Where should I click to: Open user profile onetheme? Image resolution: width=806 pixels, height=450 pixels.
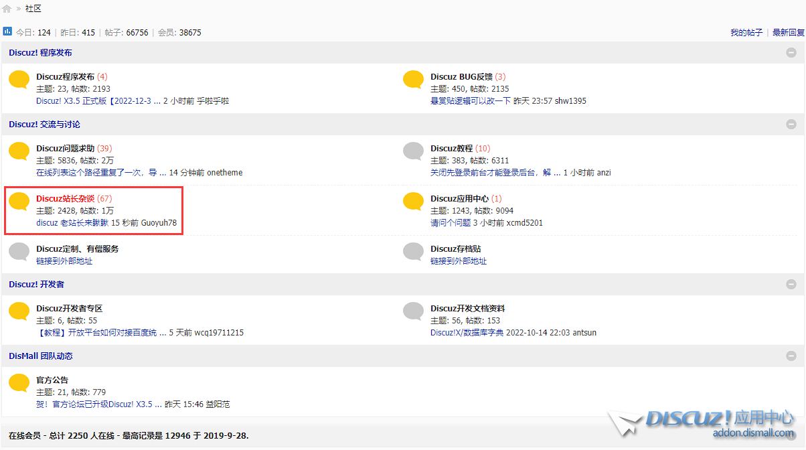[225, 173]
